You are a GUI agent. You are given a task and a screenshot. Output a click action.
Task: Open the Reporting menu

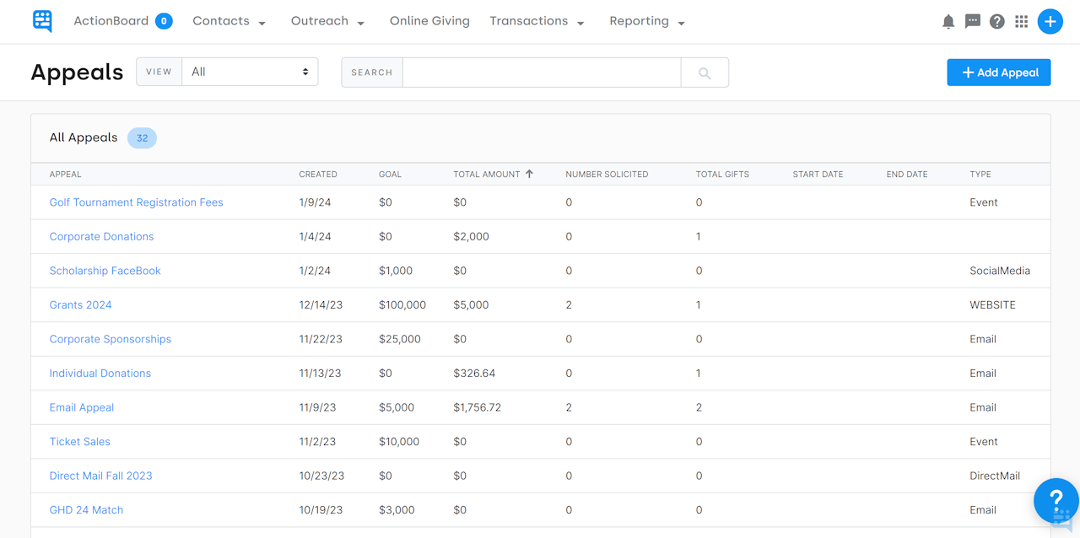[646, 22]
